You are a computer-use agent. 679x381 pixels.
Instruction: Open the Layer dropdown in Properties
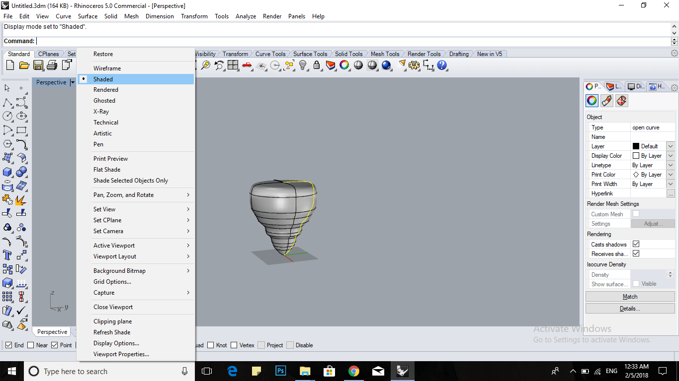tap(671, 146)
